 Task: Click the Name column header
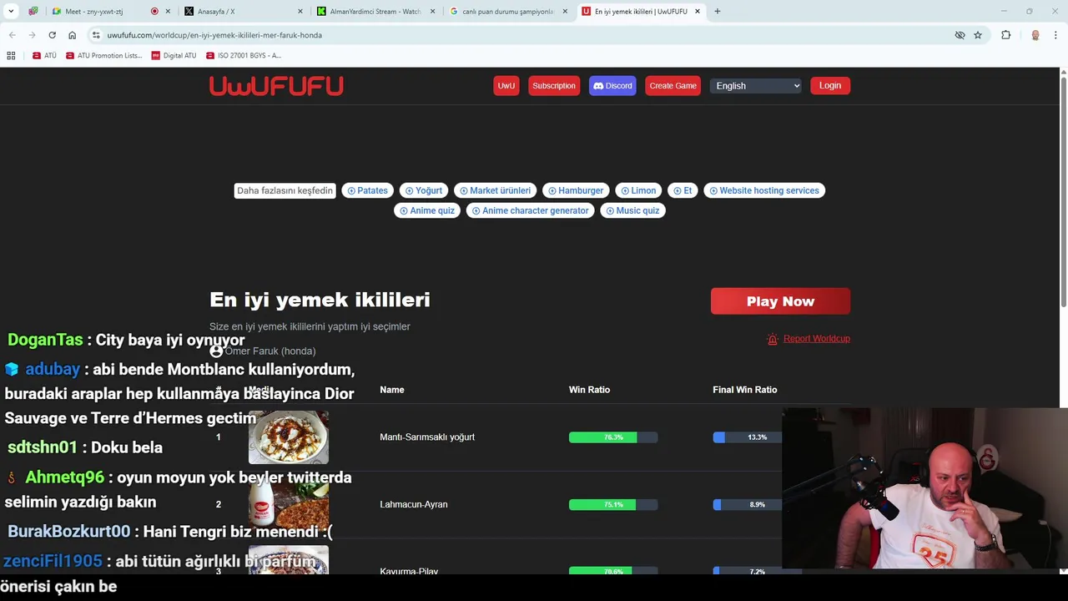point(391,390)
